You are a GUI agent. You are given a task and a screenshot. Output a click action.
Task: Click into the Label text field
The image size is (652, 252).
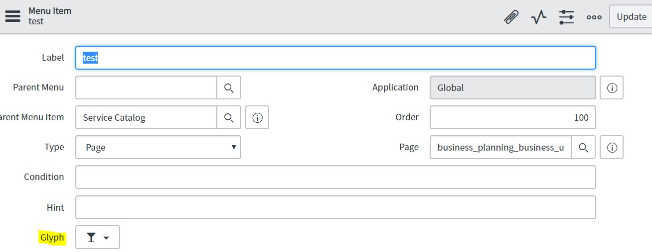(x=335, y=58)
